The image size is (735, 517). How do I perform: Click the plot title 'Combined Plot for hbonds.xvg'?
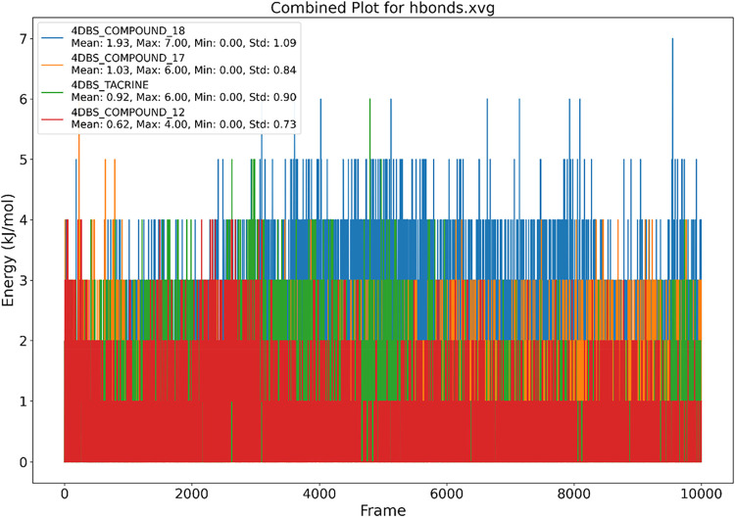[382, 8]
